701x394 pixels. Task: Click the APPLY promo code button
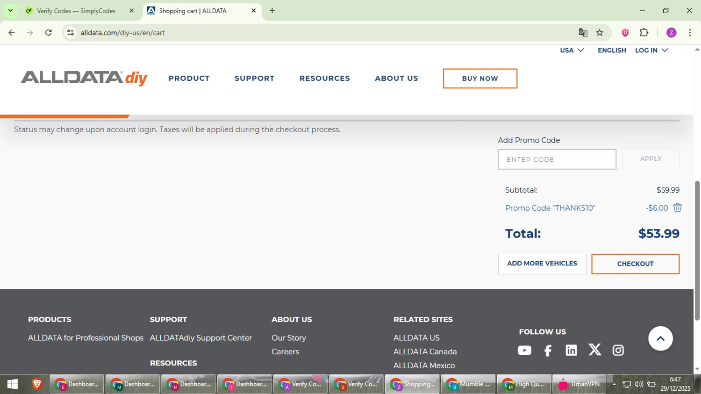(651, 159)
